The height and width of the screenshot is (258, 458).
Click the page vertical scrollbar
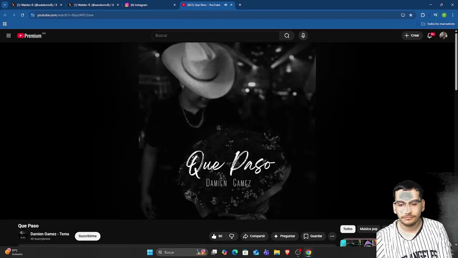(x=456, y=61)
